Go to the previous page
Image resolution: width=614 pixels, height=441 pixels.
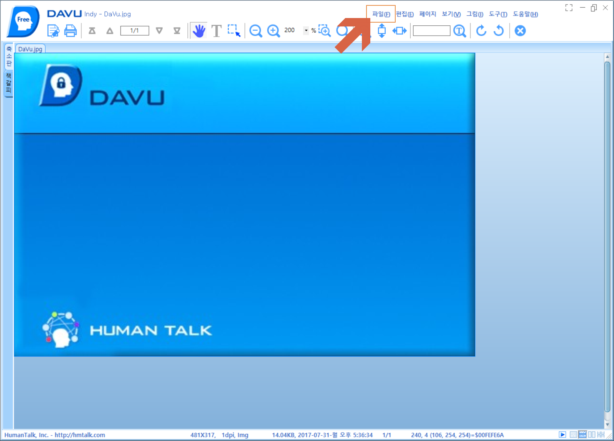(110, 31)
